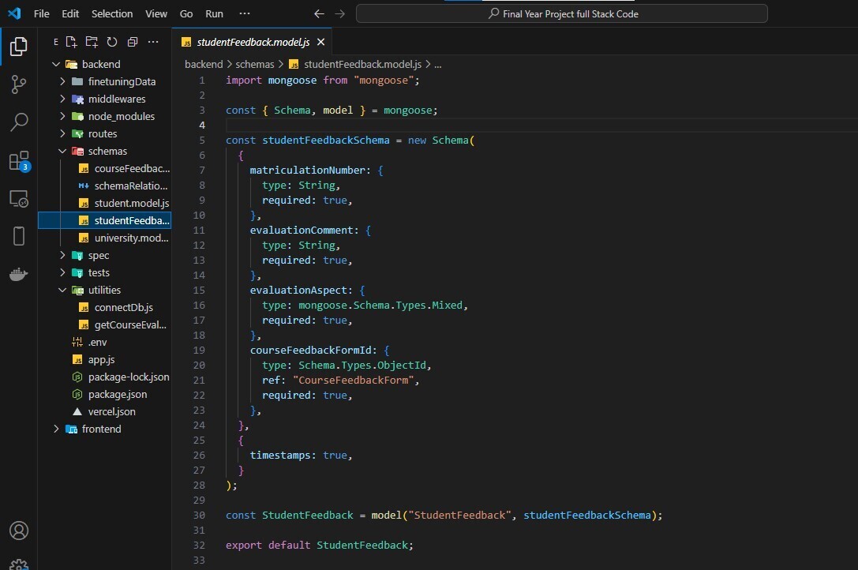Open the Accounts menu icon
Screen dimensions: 858x570
pos(19,531)
